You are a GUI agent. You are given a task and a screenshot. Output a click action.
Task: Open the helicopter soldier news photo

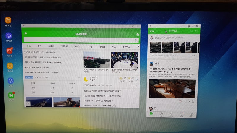[x=67, y=102]
